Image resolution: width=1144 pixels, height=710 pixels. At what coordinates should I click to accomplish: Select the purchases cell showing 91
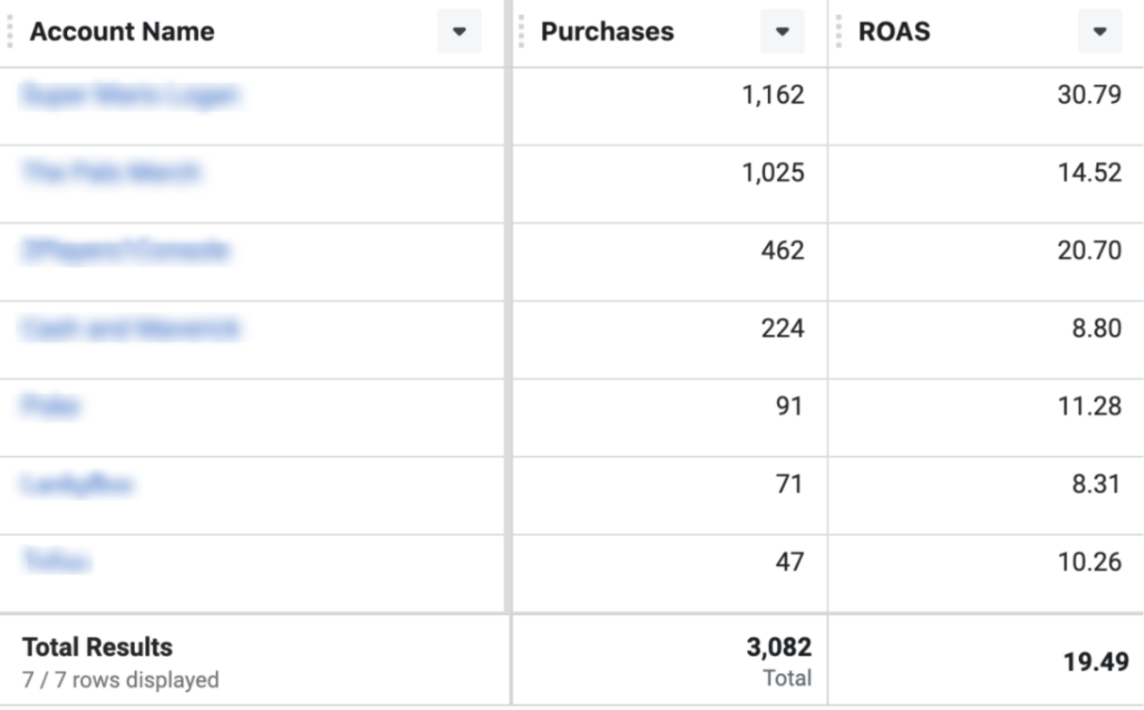point(789,406)
